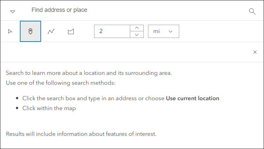Image resolution: width=264 pixels, height=149 pixels.
Task: Open the search source dropdown triangle
Action: (13, 12)
